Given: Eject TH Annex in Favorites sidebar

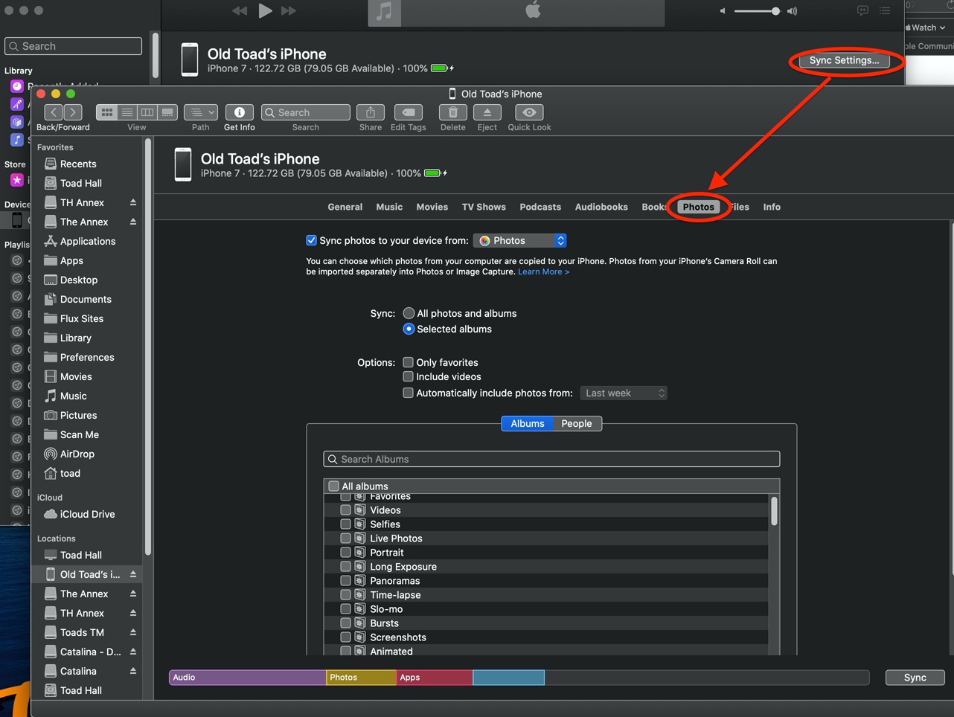Looking at the screenshot, I should [x=133, y=202].
